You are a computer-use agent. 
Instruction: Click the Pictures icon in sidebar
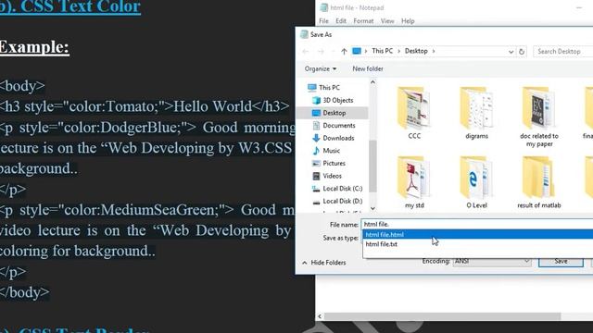(316, 164)
